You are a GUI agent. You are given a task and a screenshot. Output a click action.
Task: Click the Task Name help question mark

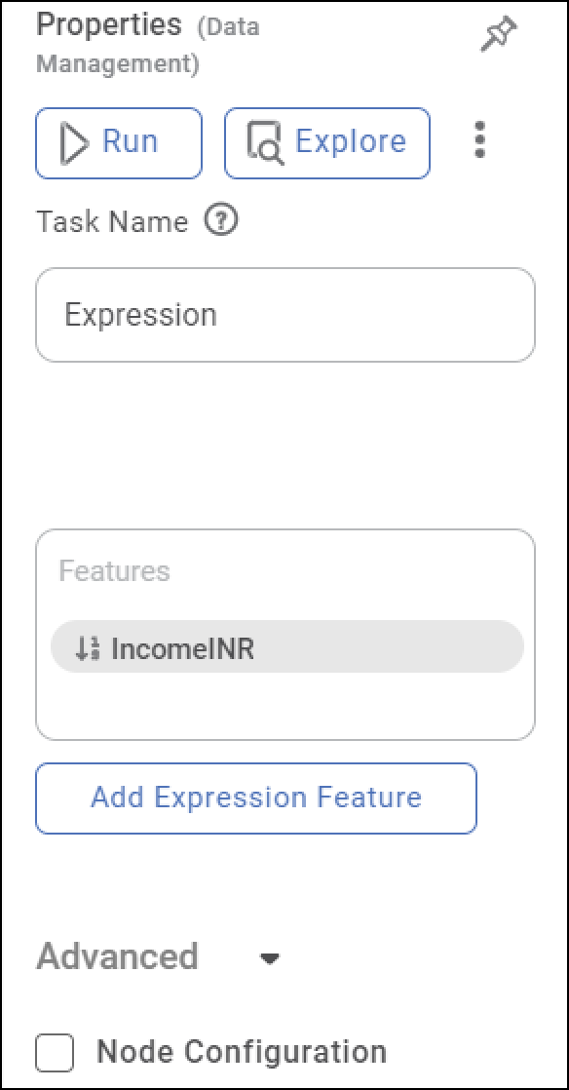point(221,221)
